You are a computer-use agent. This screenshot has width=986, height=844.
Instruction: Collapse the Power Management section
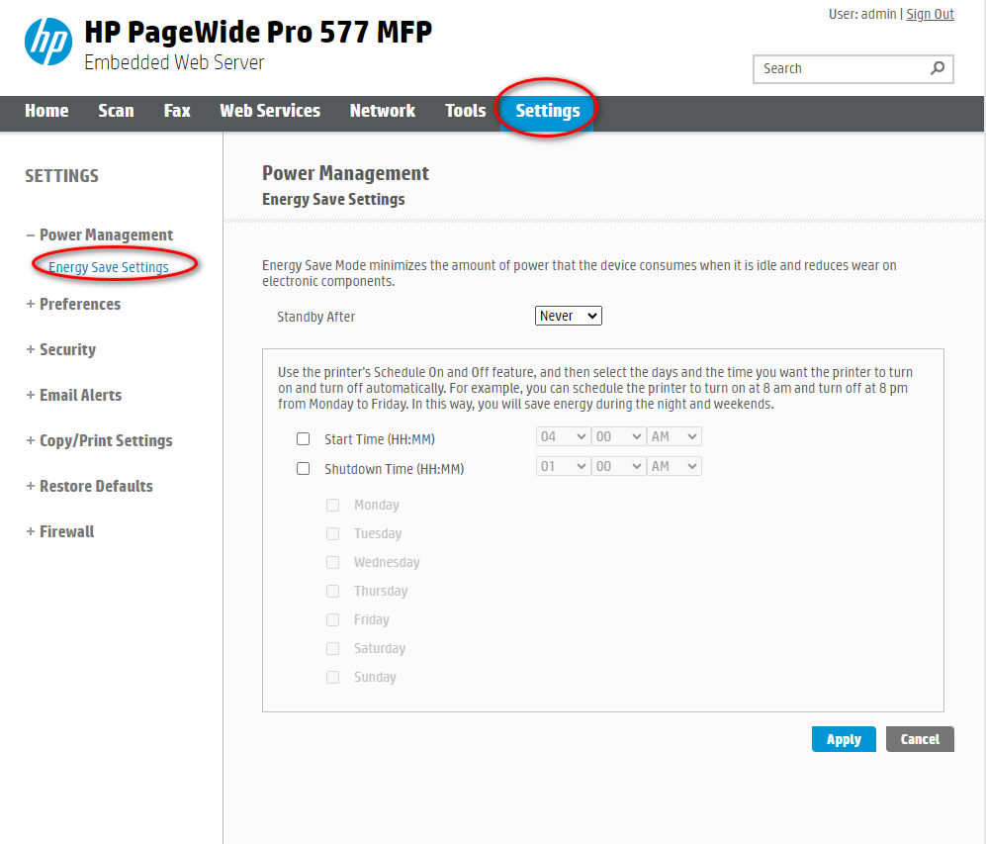(x=106, y=234)
